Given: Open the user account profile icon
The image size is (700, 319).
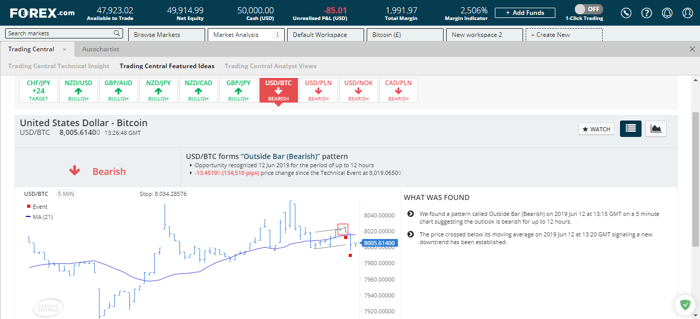Looking at the screenshot, I should tap(688, 13).
